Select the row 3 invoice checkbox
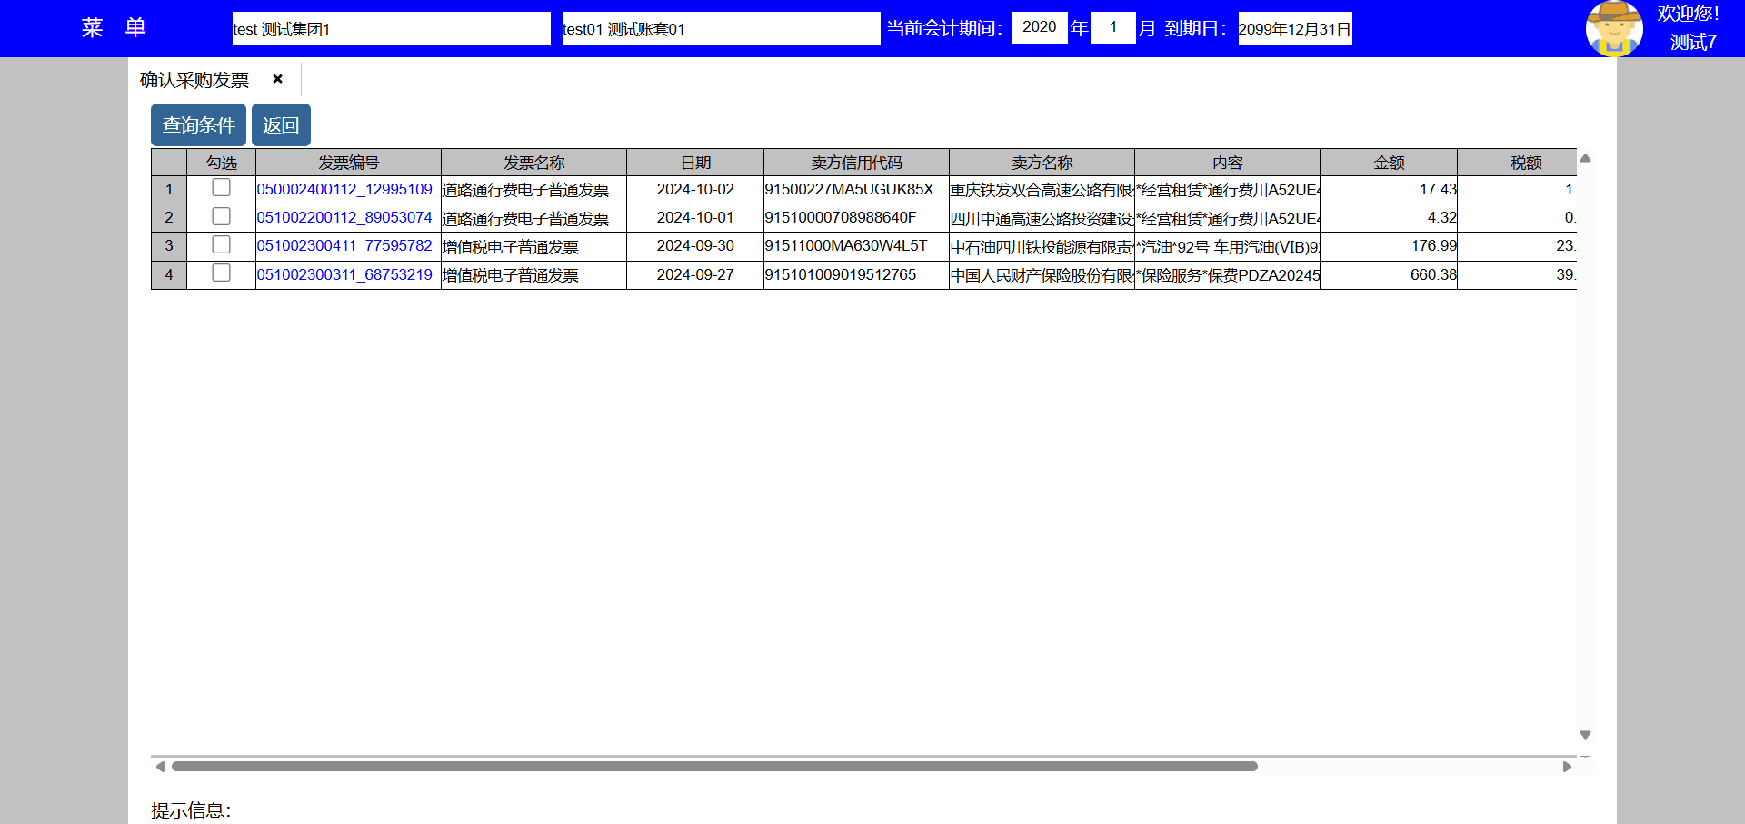Screen dimensions: 1745x824 click(x=221, y=244)
